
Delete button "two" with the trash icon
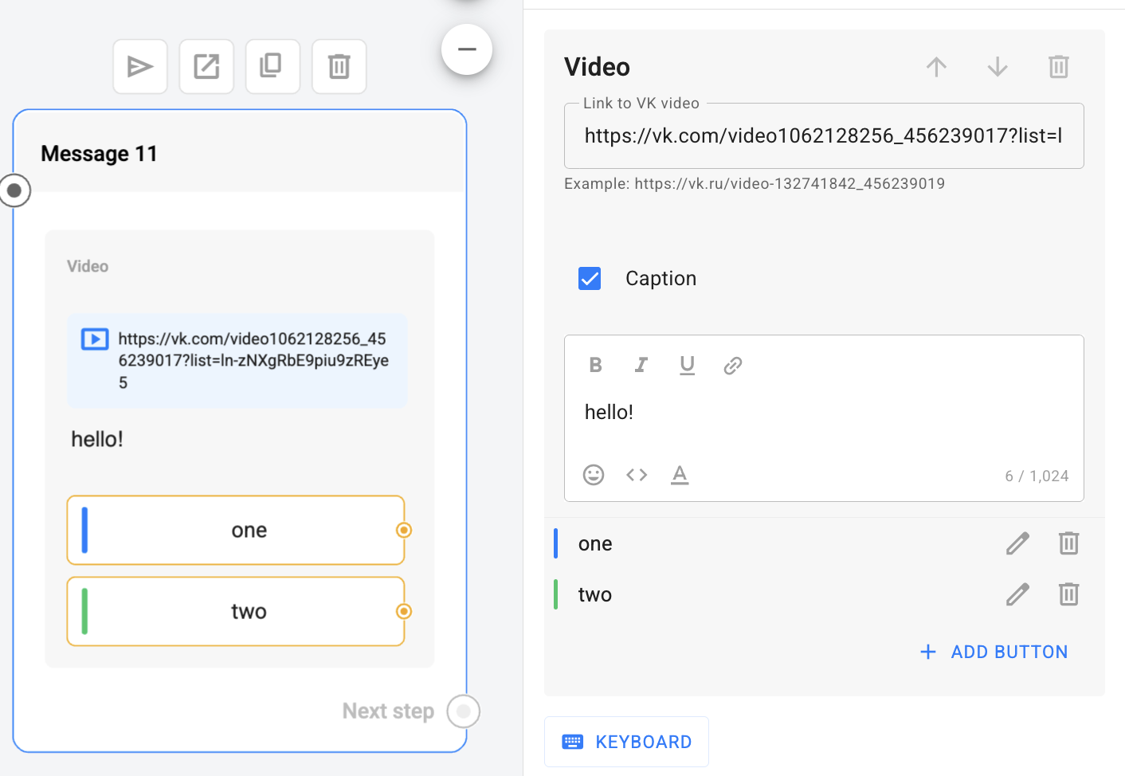pos(1068,594)
